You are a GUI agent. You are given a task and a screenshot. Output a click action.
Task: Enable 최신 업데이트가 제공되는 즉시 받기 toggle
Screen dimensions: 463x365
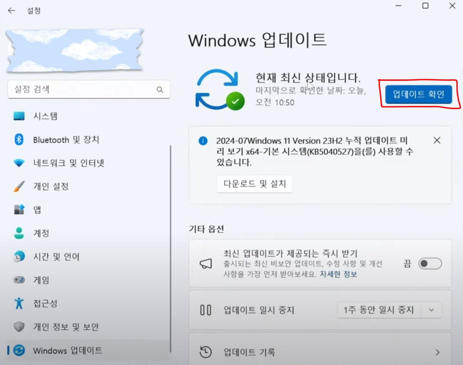(430, 264)
